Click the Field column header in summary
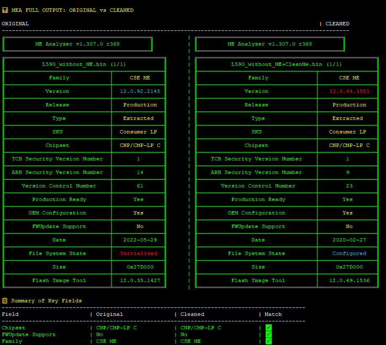This screenshot has height=345, width=386. click(x=10, y=314)
